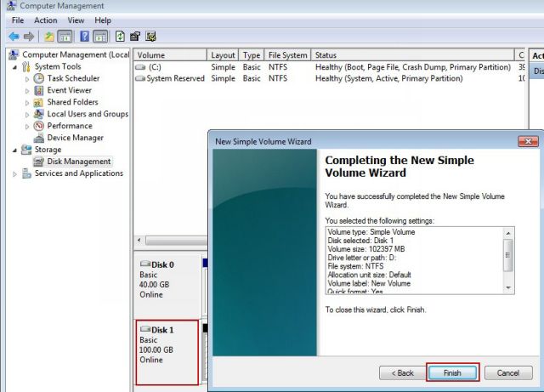Click the Disk 0 label in disk view

(162, 265)
